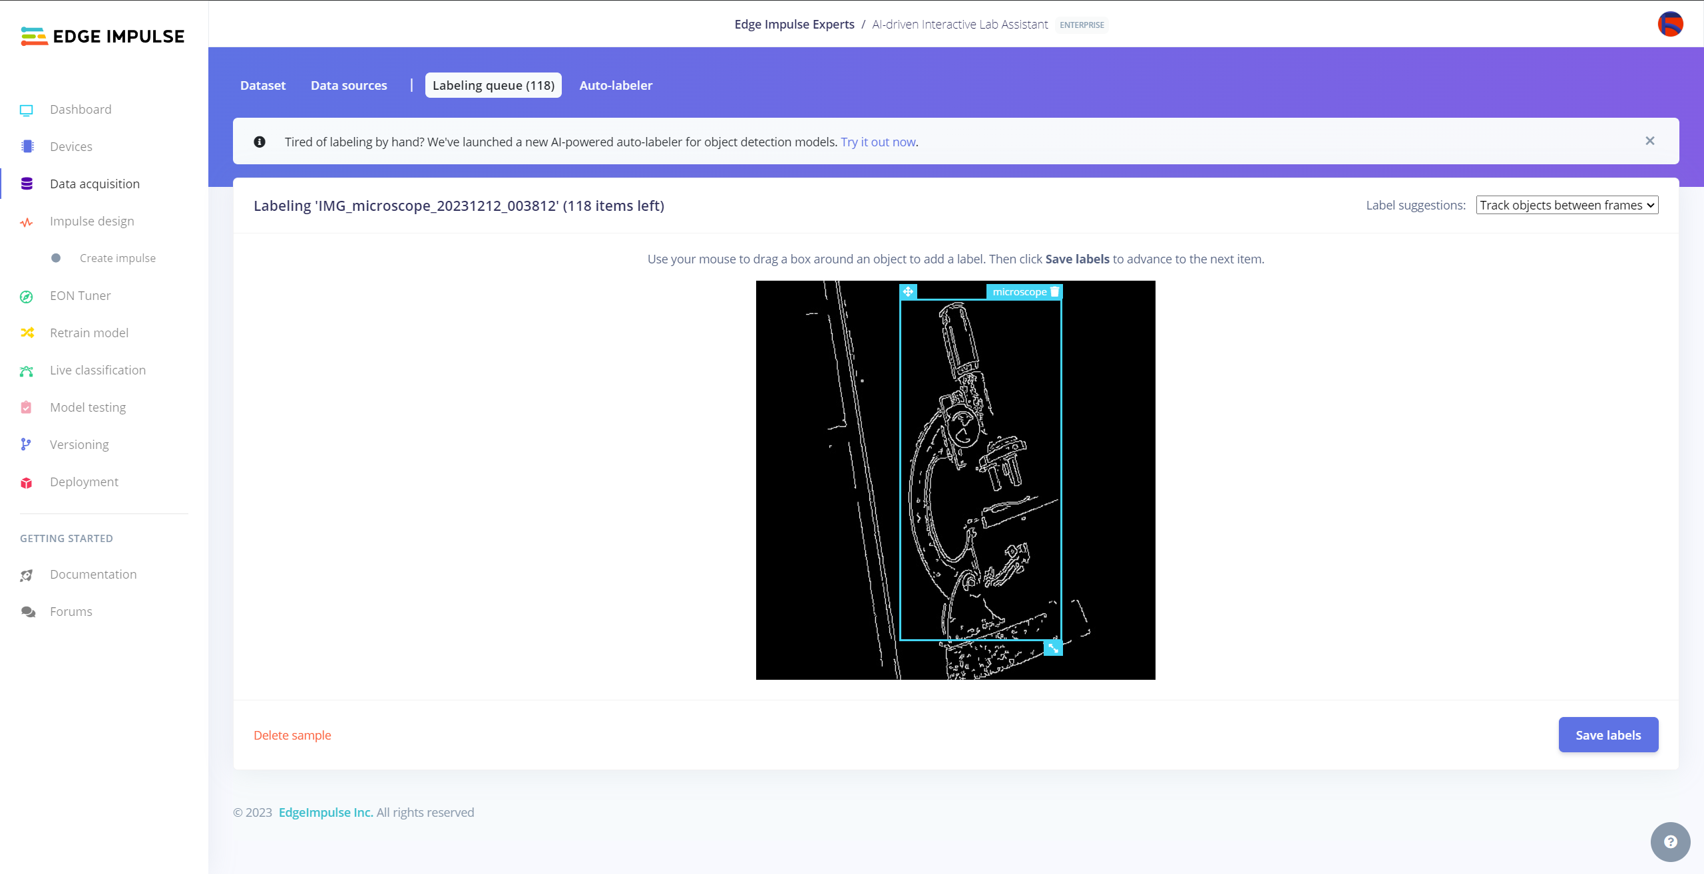This screenshot has height=874, width=1704.
Task: Click the EON Tuner icon
Action: pos(27,295)
